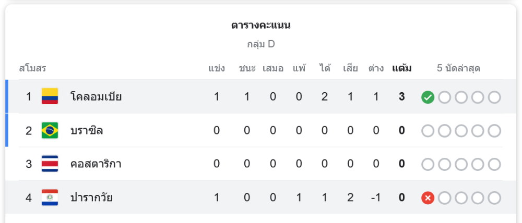The width and height of the screenshot is (522, 223).
Task: Click the Costa Rica flag icon
Action: [50, 164]
